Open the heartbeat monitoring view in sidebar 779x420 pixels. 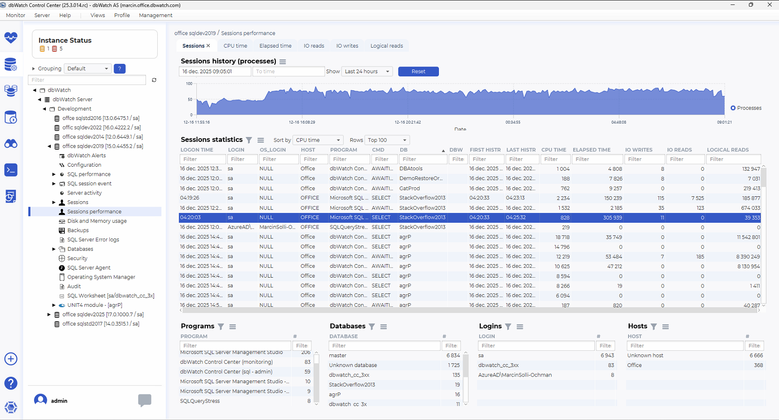click(11, 38)
